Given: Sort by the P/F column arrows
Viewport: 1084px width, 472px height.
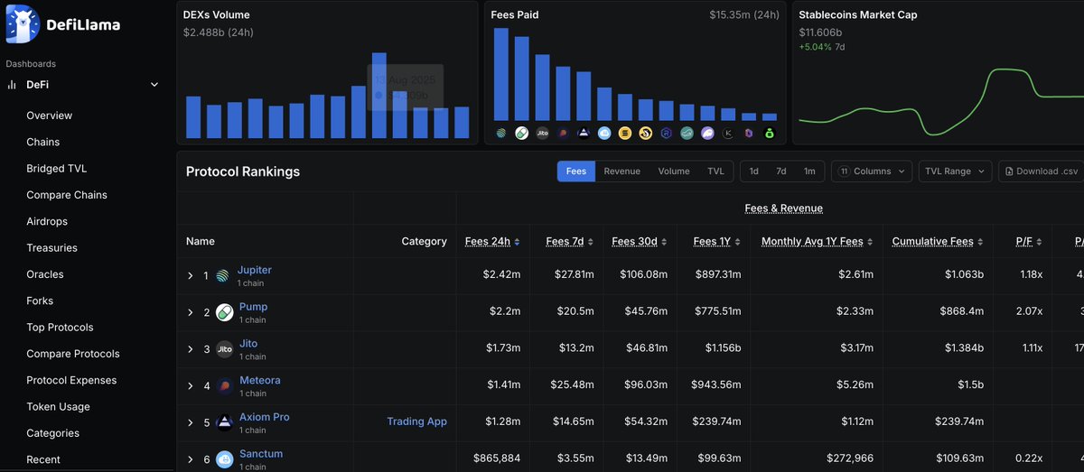Looking at the screenshot, I should coord(1041,242).
